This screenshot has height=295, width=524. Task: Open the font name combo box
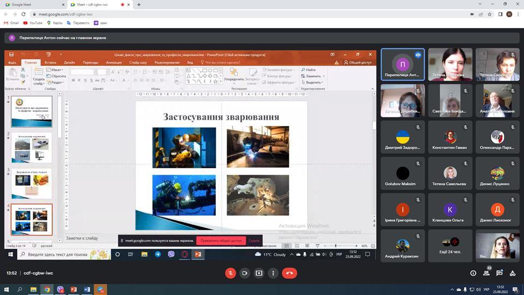(x=83, y=72)
